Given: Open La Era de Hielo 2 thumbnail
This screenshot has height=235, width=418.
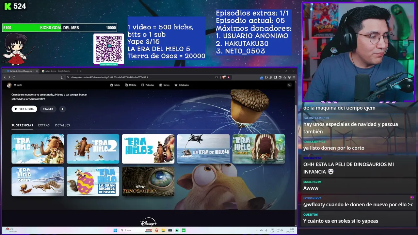Looking at the screenshot, I should click(x=93, y=149).
